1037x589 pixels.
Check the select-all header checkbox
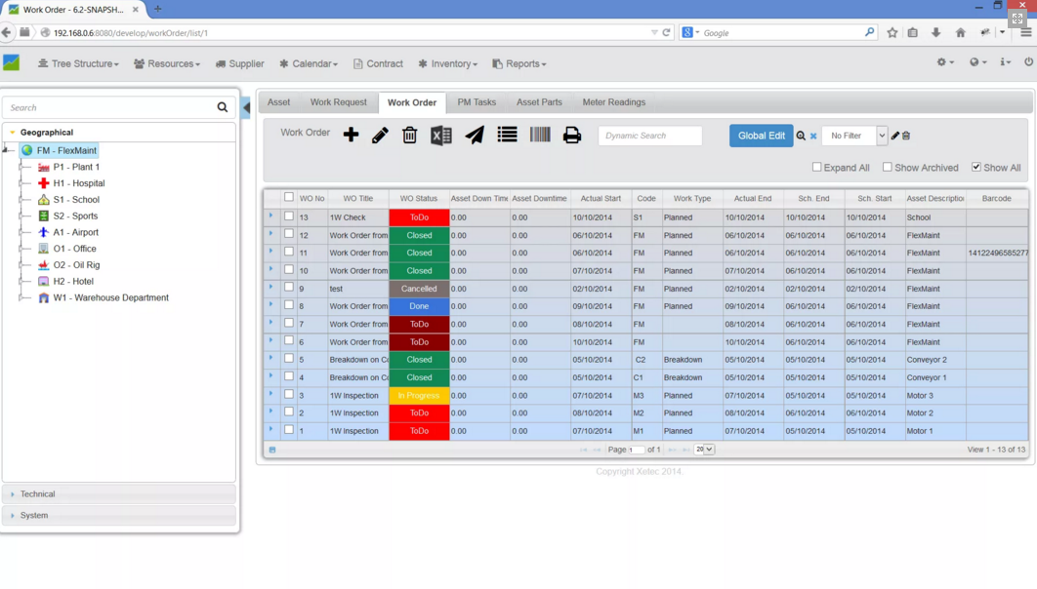click(289, 197)
